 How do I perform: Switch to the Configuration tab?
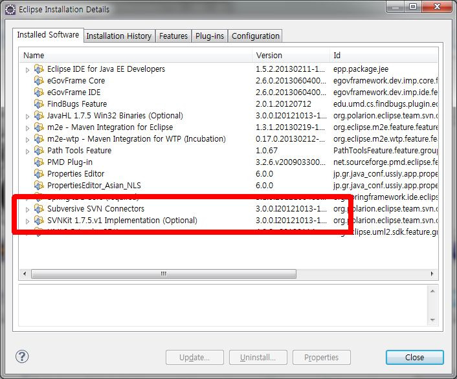[x=255, y=36]
